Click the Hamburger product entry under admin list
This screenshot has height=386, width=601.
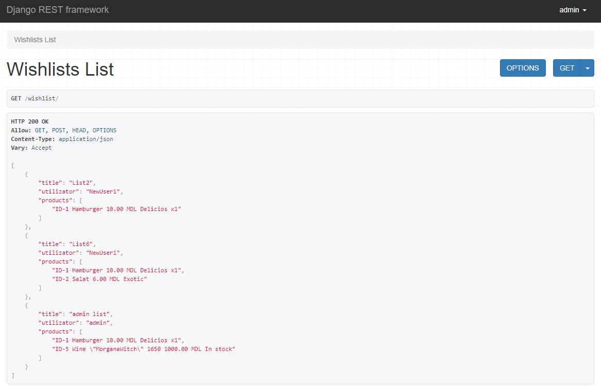[x=118, y=341]
